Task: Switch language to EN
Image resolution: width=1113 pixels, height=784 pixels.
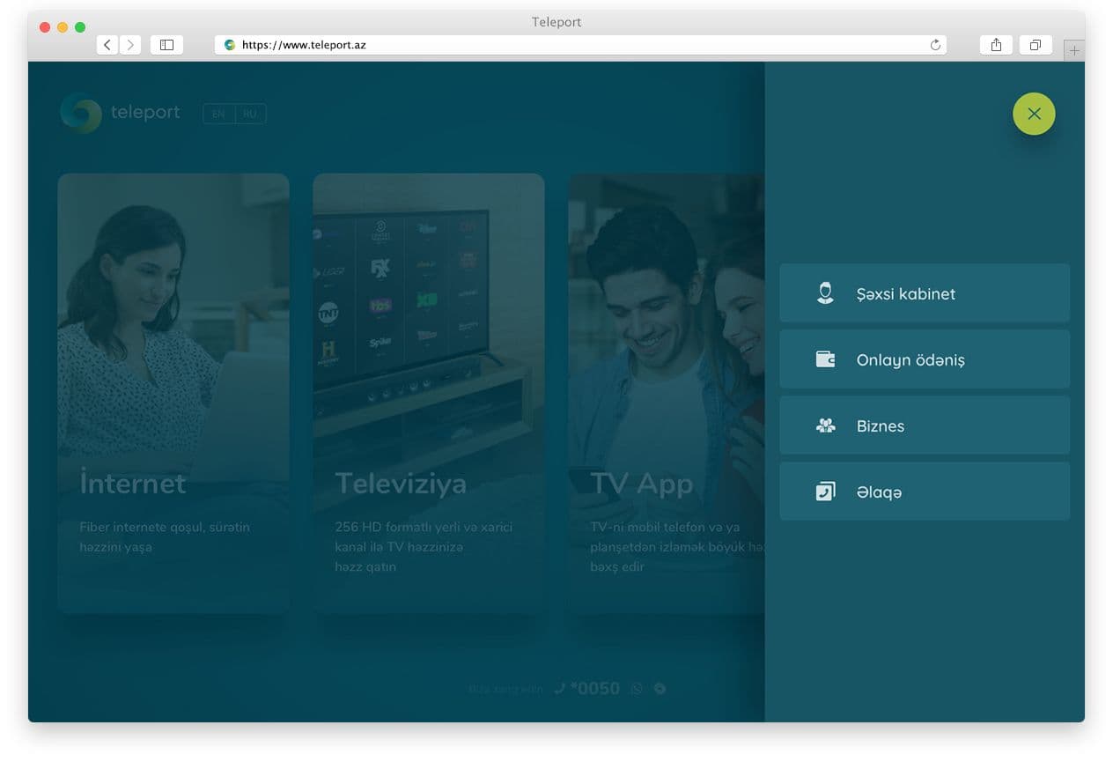Action: click(218, 114)
